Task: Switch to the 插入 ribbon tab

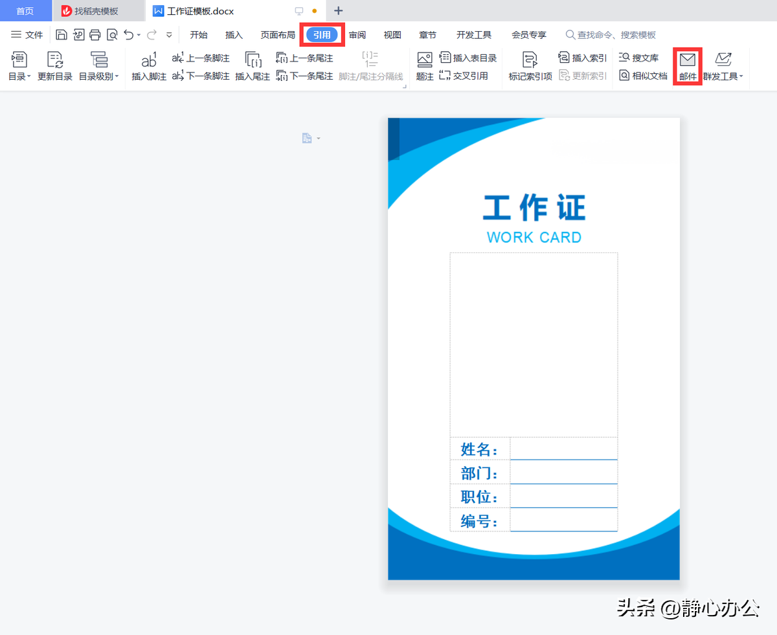Action: (x=234, y=35)
